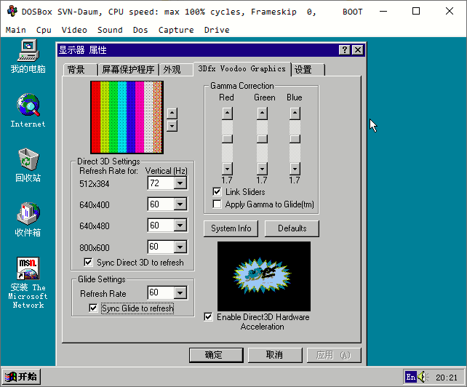Open the DOSBox Cpu menu
Image resolution: width=467 pixels, height=387 pixels.
click(44, 30)
